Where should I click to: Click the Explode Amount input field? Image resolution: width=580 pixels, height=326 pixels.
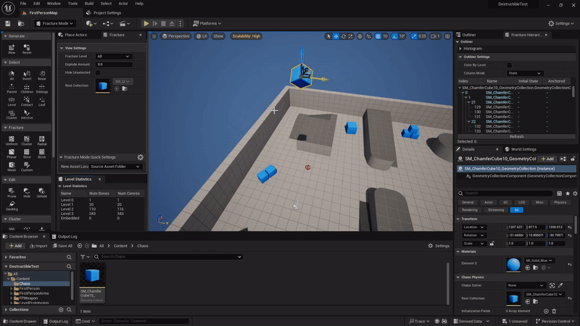[x=114, y=64]
